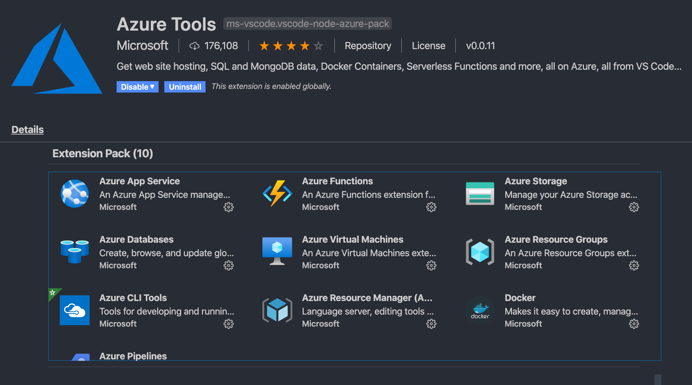Click the Azure Tools logo
The height and width of the screenshot is (385, 692).
click(57, 59)
